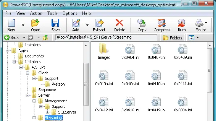Click the Add files toolbar icon

tap(76, 23)
